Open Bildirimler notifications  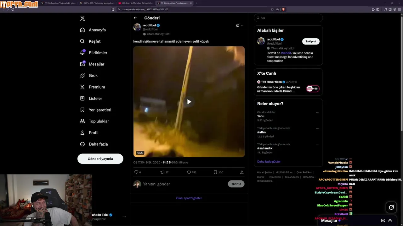point(94,53)
